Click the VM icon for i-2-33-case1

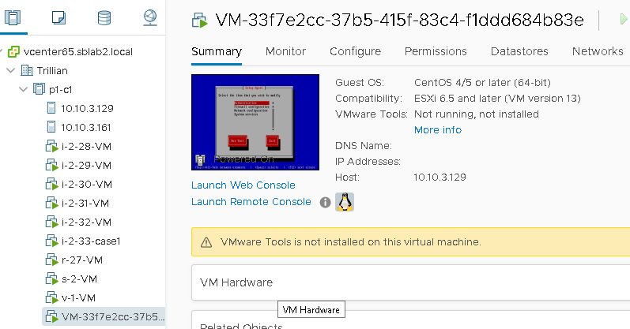tap(52, 241)
